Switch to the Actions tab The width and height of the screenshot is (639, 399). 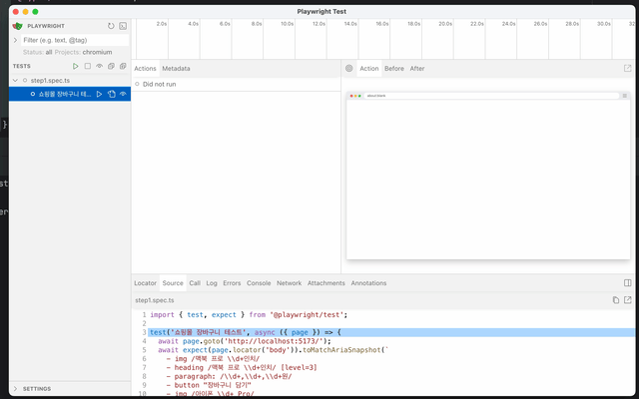145,69
